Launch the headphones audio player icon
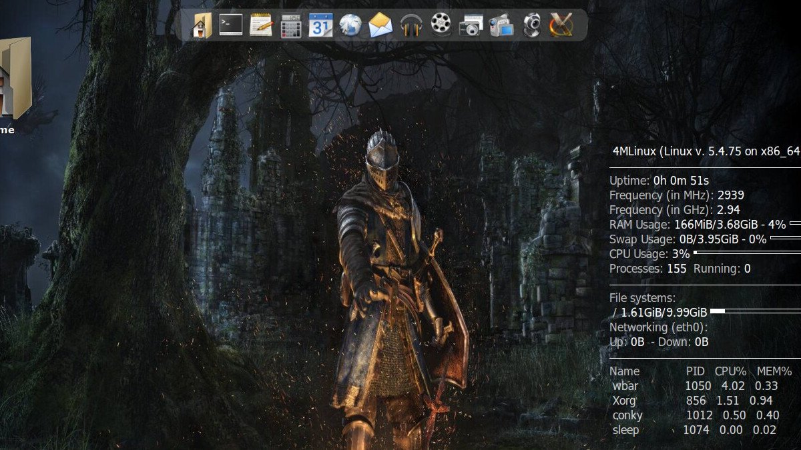This screenshot has height=450, width=801. click(411, 25)
